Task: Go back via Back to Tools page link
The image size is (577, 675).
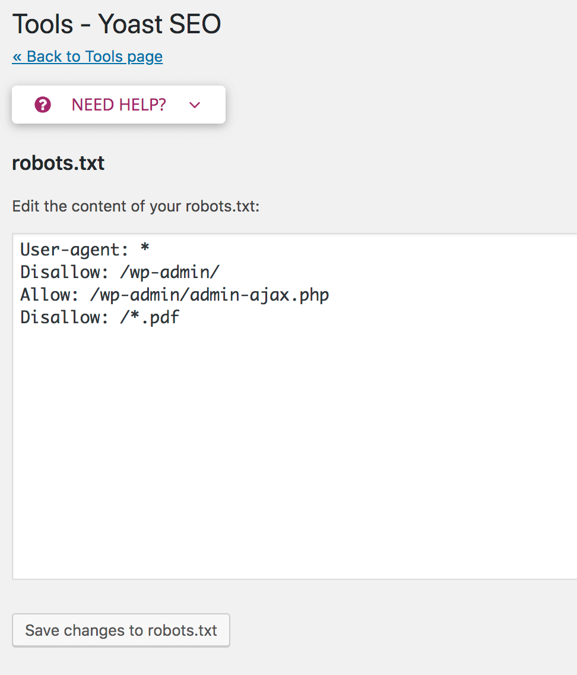Action: click(87, 57)
